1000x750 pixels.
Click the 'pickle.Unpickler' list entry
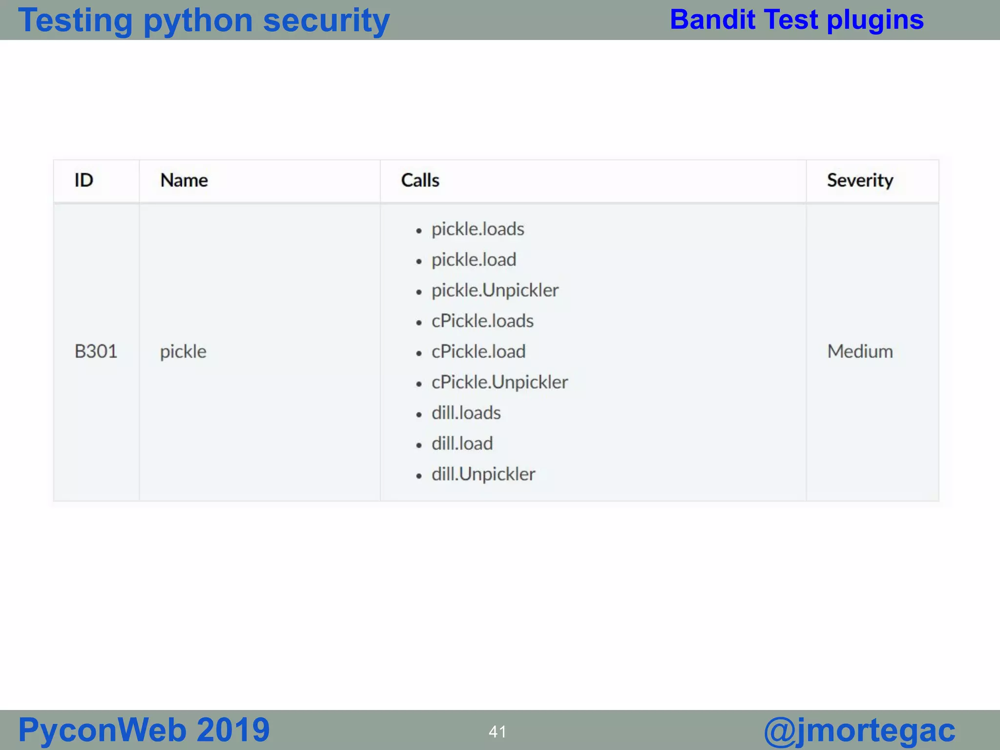495,291
